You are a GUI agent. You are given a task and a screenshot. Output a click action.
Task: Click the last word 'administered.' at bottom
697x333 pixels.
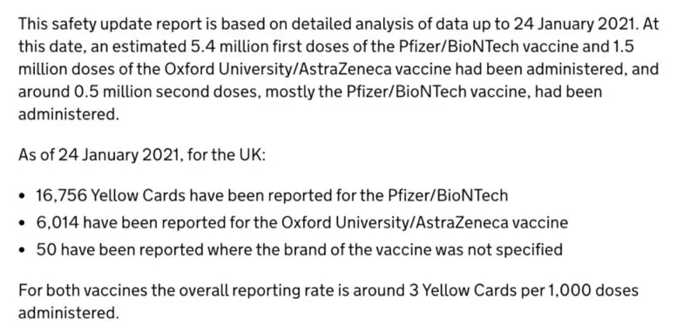click(69, 313)
